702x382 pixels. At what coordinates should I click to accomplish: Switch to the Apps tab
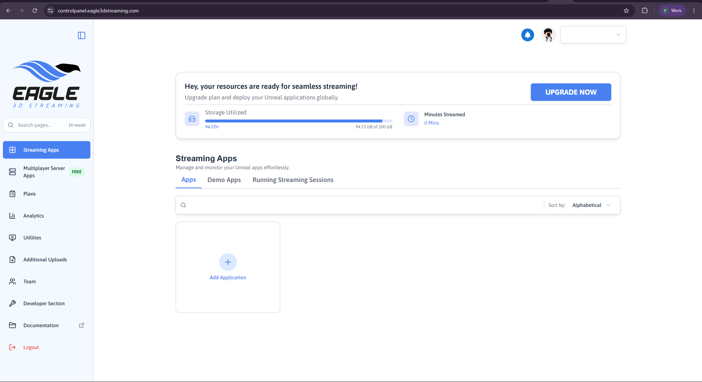click(188, 180)
